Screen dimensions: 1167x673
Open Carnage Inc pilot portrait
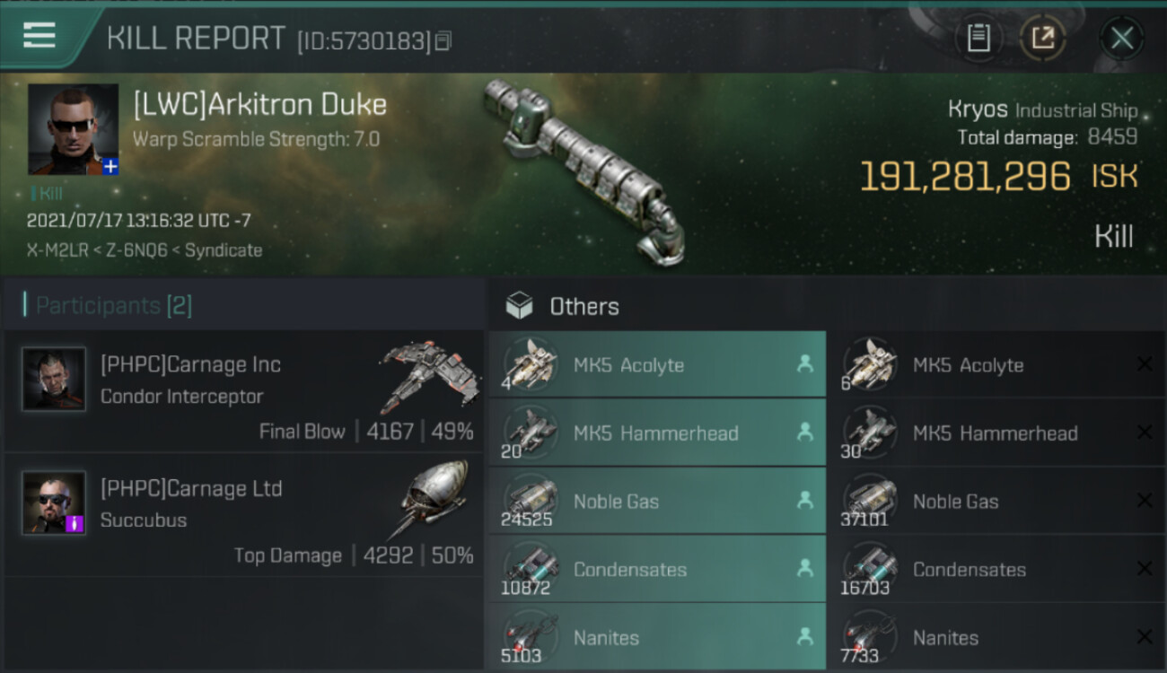(x=54, y=379)
